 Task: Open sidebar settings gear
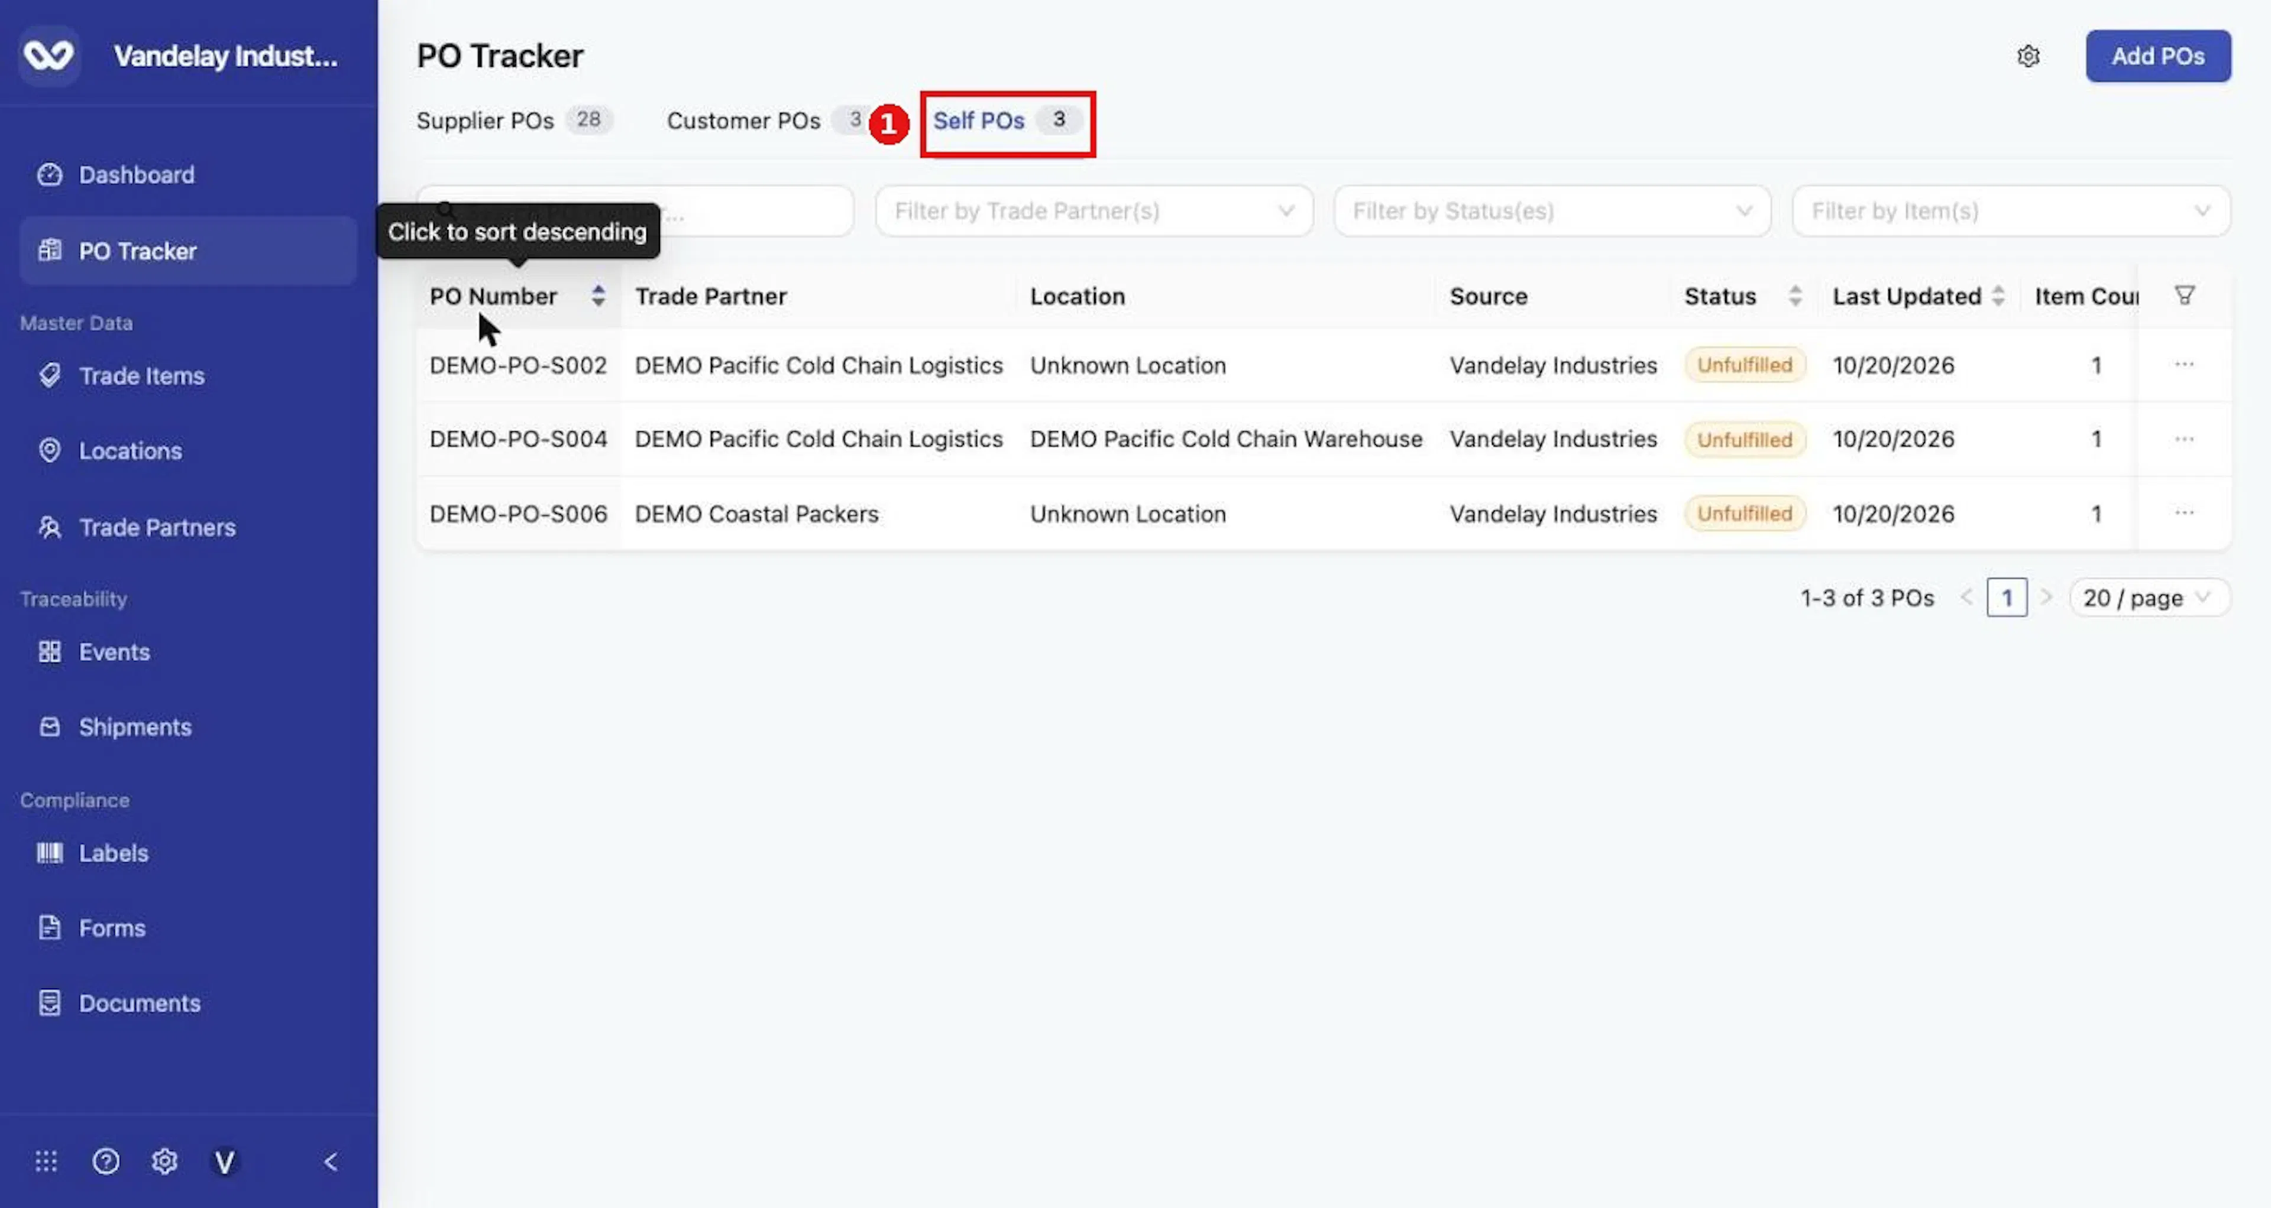click(x=165, y=1161)
